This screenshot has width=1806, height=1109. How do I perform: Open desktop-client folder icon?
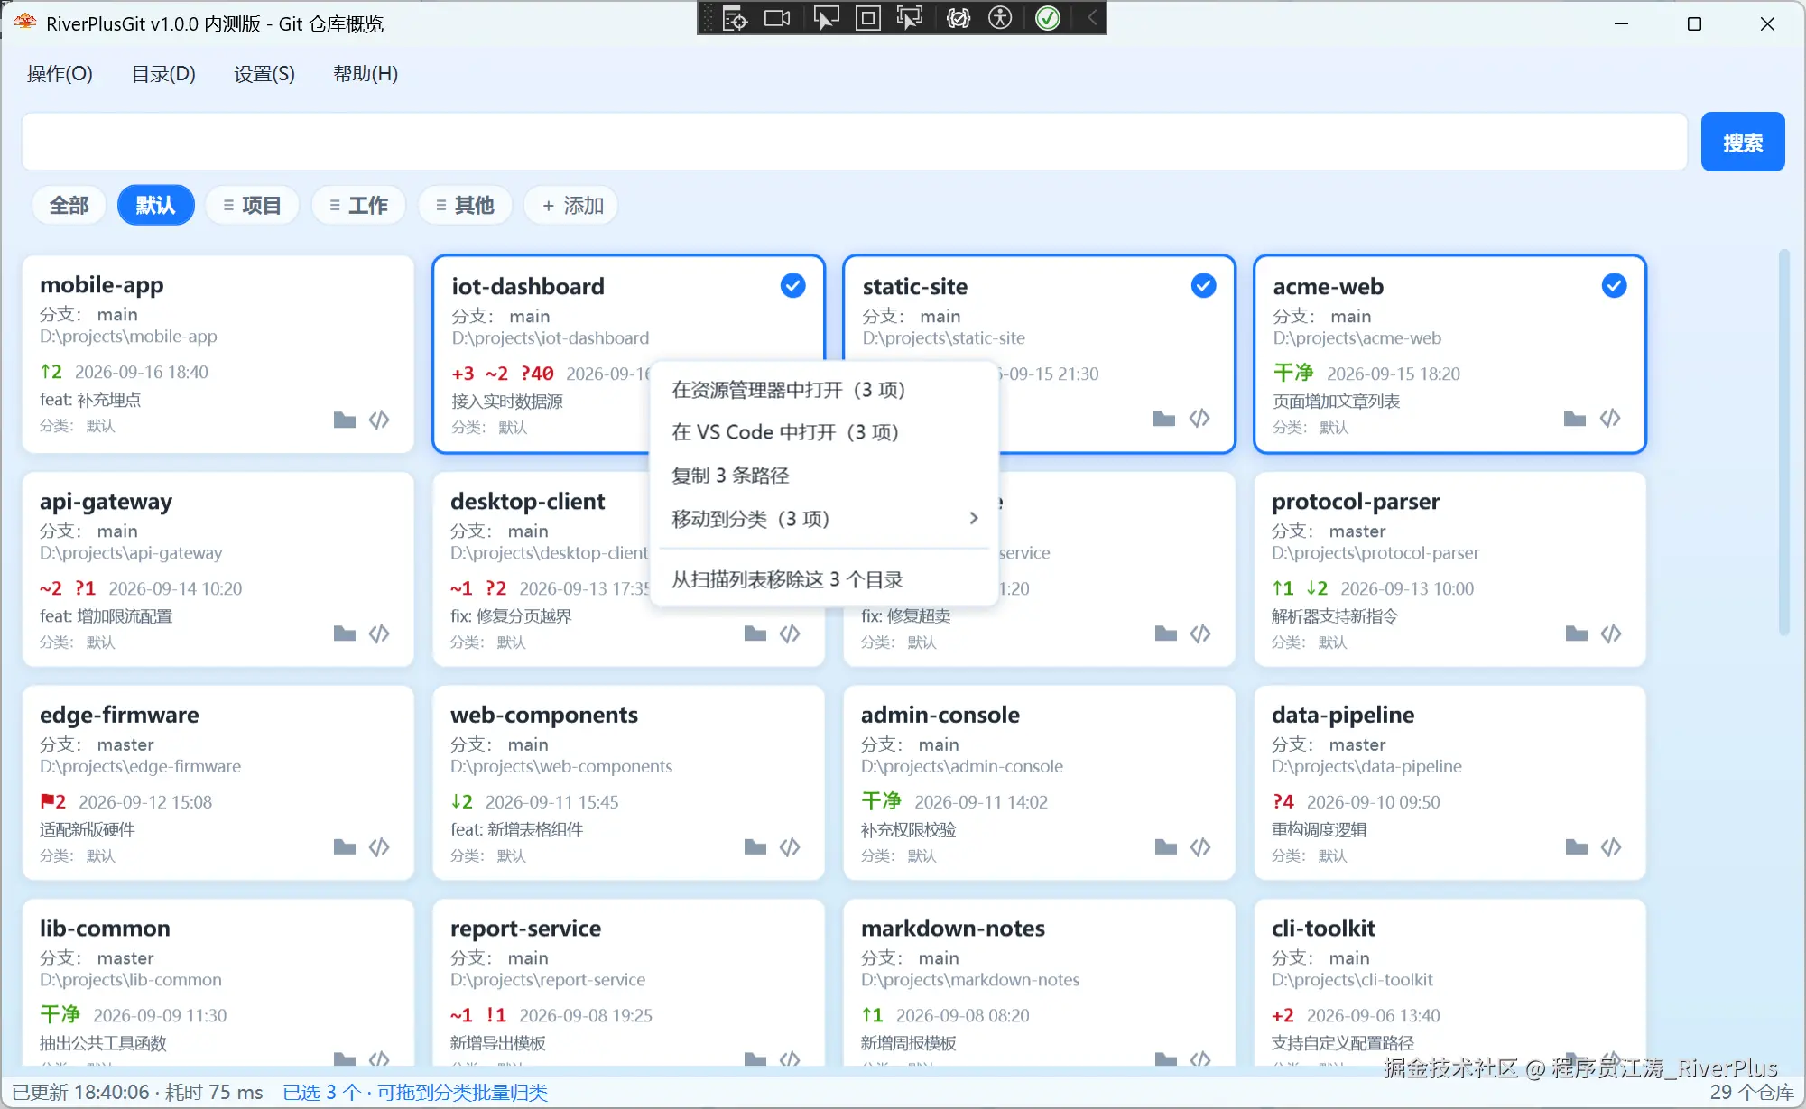[x=755, y=633]
